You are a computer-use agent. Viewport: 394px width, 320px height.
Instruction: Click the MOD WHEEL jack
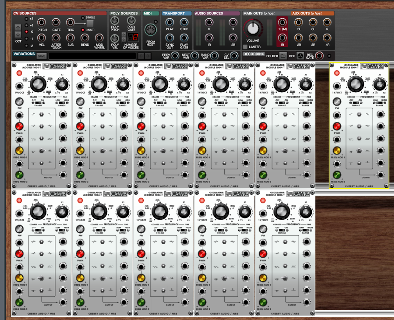[x=99, y=38]
